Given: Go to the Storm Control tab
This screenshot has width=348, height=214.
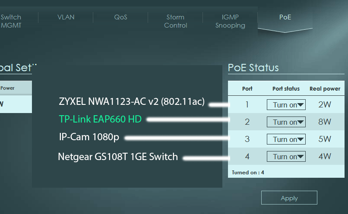Looking at the screenshot, I should [175, 21].
